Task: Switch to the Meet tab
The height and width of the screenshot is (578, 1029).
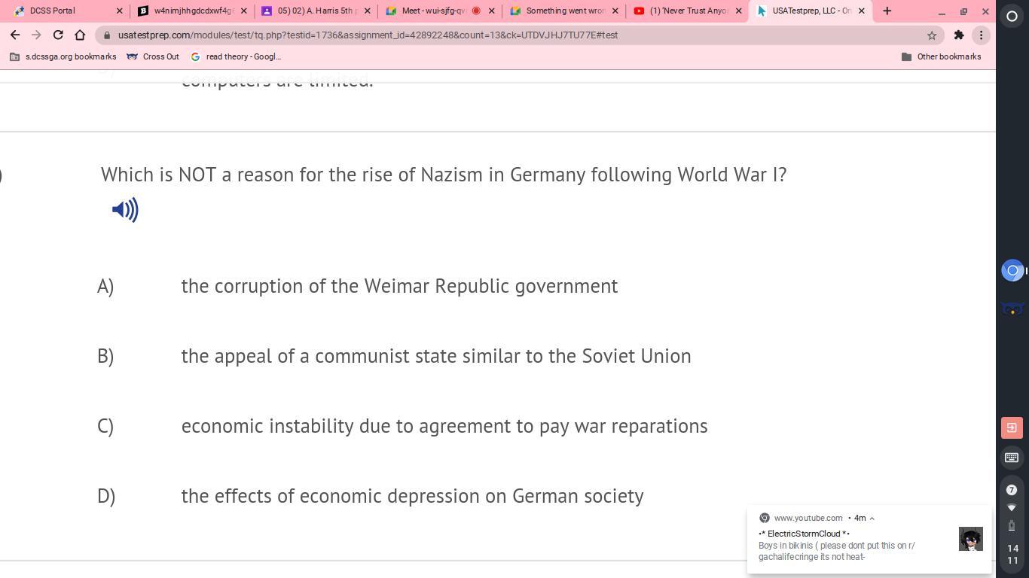Action: [x=440, y=11]
